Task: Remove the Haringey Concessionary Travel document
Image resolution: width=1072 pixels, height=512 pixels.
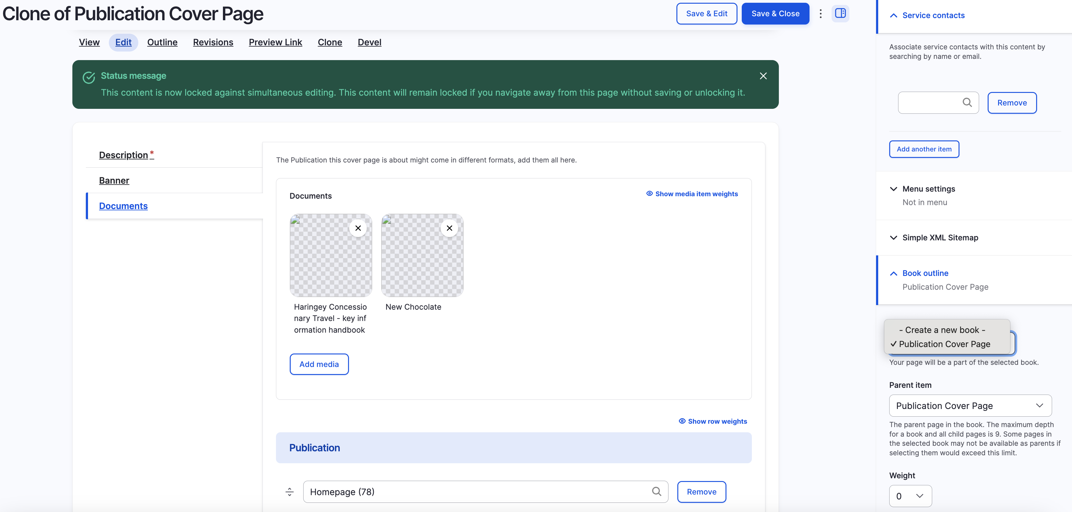Action: coord(358,228)
